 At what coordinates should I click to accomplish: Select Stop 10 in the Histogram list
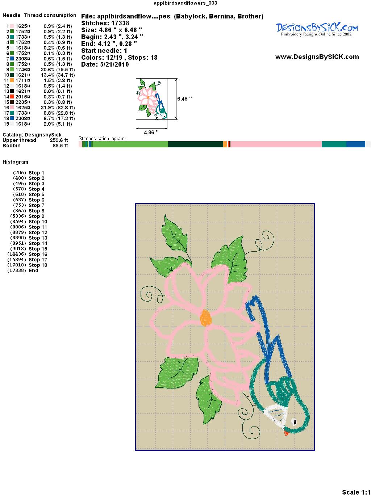coord(38,222)
